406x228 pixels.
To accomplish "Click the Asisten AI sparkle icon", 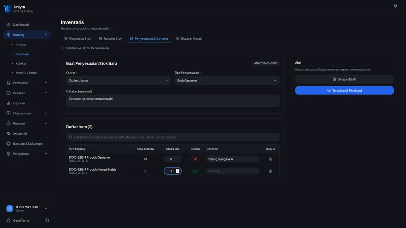I will [8, 133].
